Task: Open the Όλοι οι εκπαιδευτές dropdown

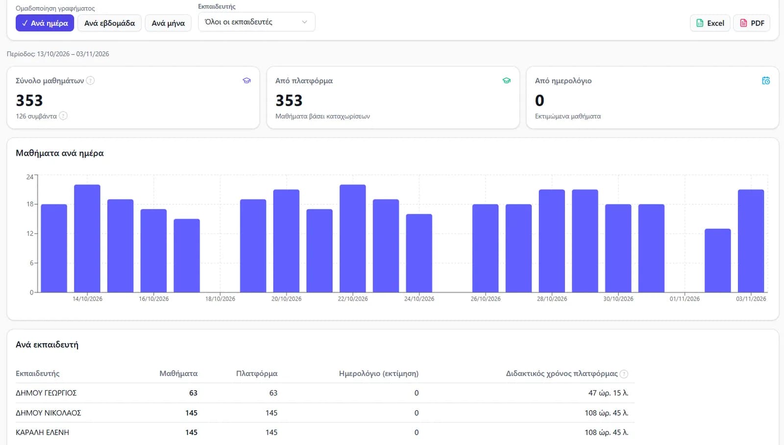Action: [256, 22]
